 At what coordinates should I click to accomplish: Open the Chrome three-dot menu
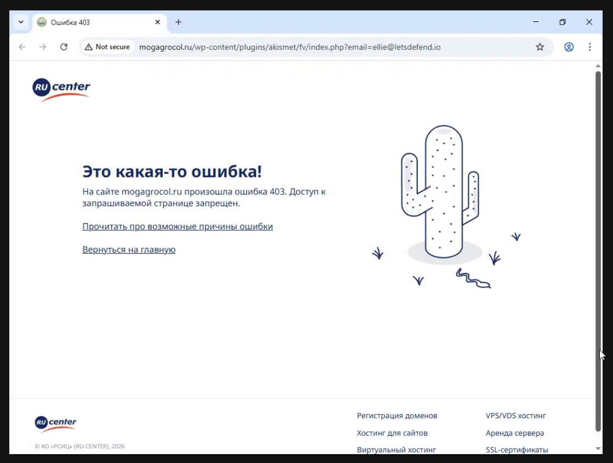[x=589, y=47]
